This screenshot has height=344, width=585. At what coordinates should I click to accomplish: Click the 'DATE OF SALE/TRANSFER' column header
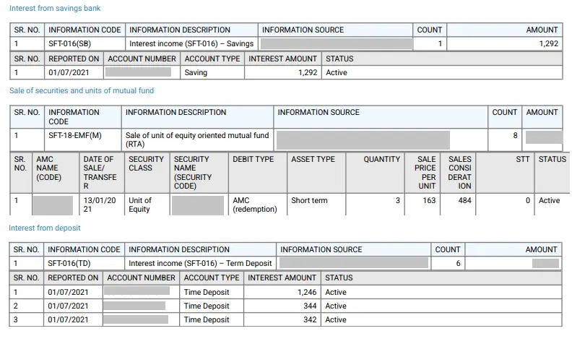pyautogui.click(x=100, y=173)
